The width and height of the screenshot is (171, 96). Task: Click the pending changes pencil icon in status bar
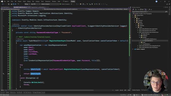(129, 95)
